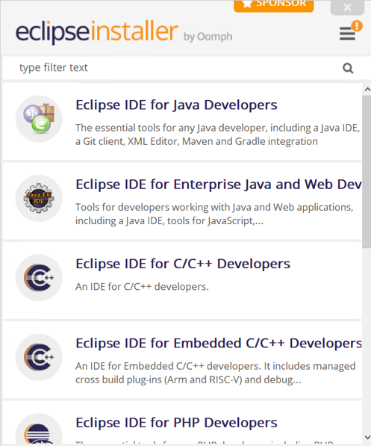Image resolution: width=371 pixels, height=446 pixels.
Task: Open the hamburger menu
Action: click(x=347, y=34)
